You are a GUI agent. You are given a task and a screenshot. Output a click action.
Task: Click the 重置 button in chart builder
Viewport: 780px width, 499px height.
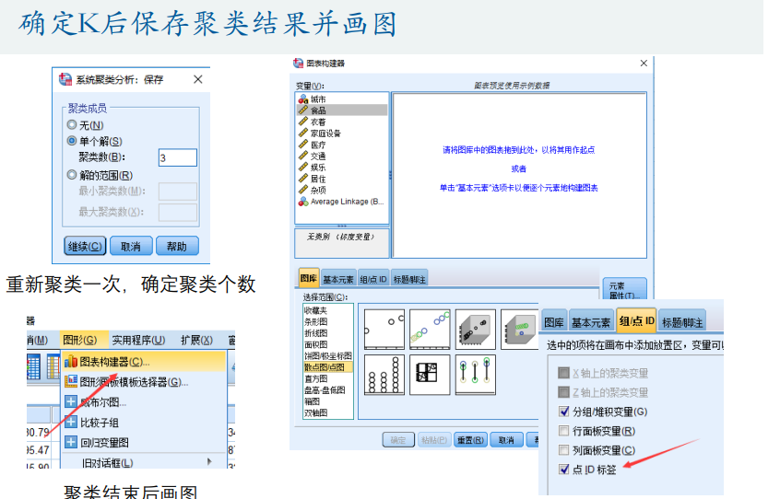tap(469, 440)
